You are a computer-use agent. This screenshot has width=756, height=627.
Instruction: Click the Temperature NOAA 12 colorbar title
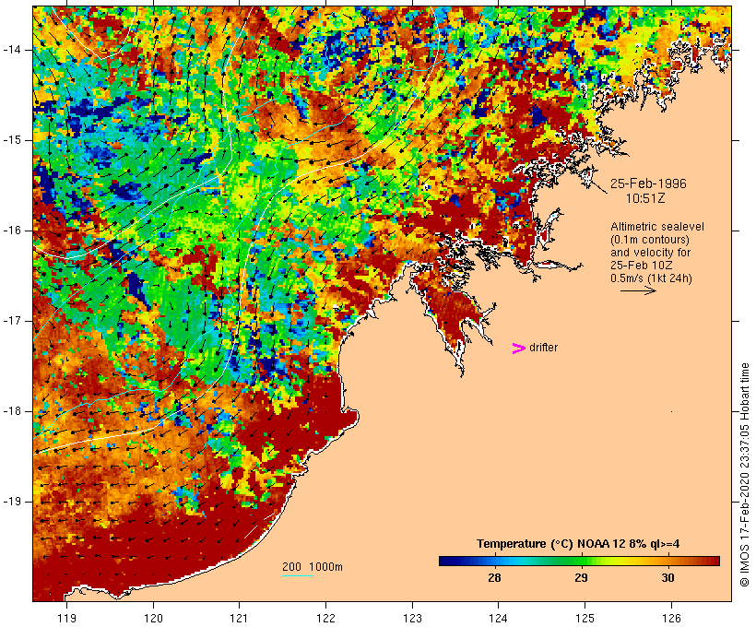point(578,544)
